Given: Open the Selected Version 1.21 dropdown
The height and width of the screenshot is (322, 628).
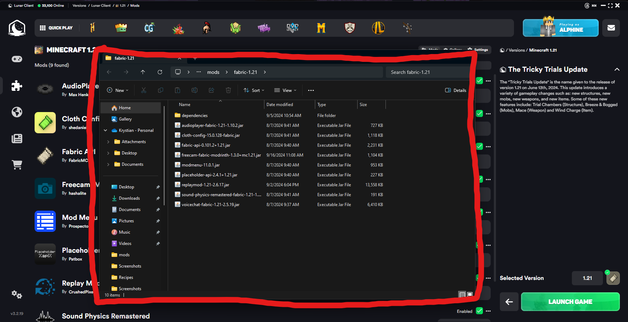Looking at the screenshot, I should 587,278.
